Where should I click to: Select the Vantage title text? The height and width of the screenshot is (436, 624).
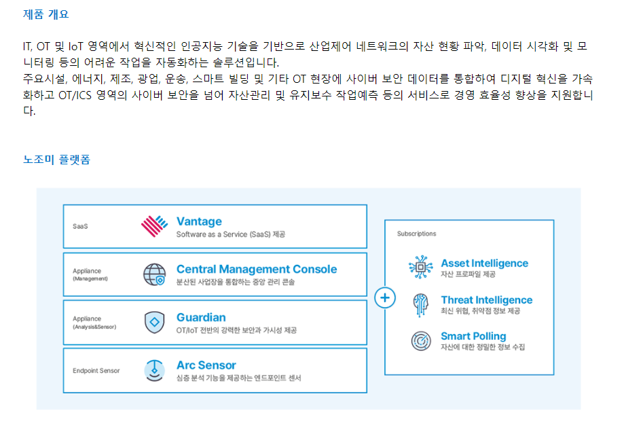[x=199, y=221]
